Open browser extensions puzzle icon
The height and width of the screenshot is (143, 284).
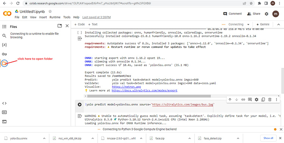[259, 3]
